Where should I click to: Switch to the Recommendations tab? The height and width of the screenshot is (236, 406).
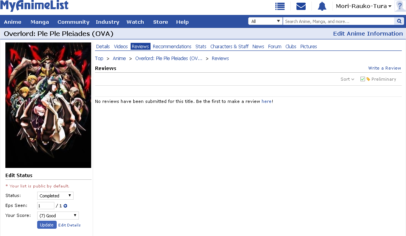pyautogui.click(x=172, y=47)
